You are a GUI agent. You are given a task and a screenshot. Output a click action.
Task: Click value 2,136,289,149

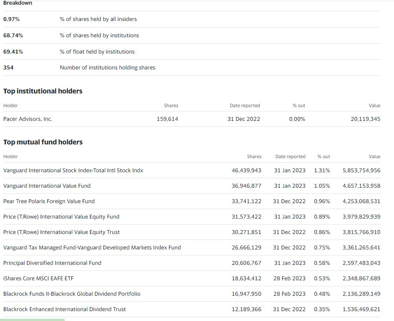(361, 294)
